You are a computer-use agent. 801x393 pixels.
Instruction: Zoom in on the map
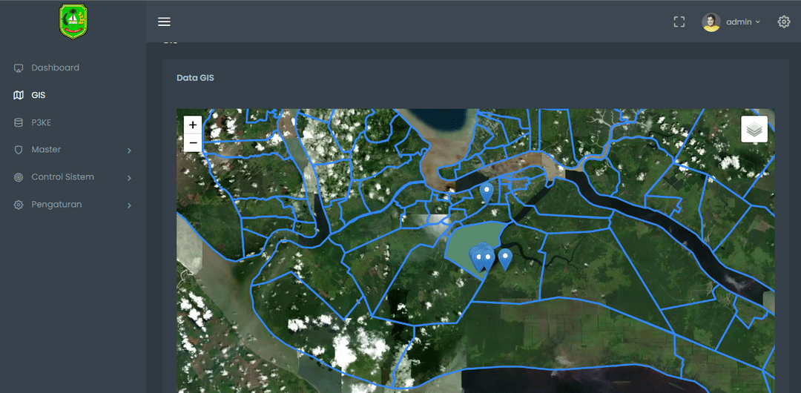193,125
